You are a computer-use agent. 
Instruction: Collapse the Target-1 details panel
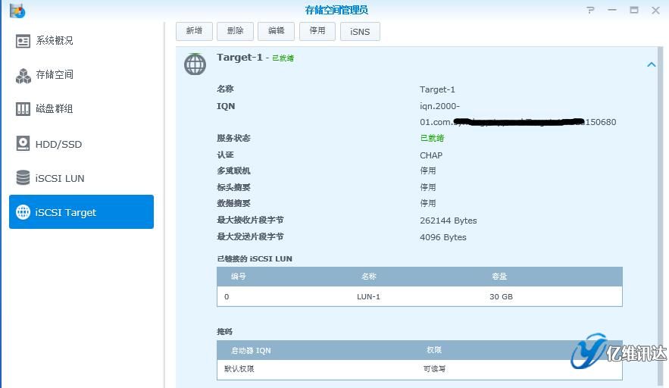click(651, 65)
